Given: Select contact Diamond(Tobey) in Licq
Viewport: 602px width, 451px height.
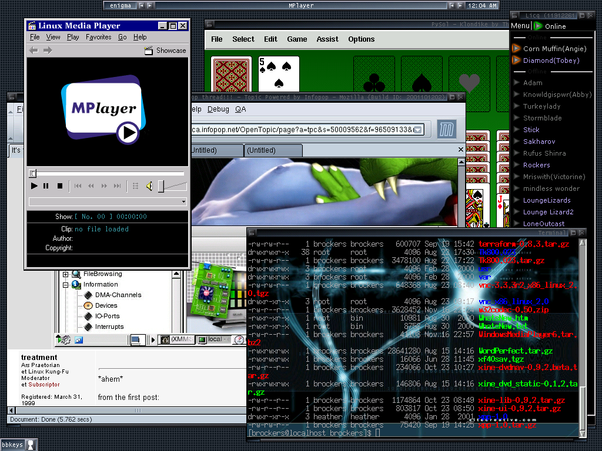Looking at the screenshot, I should tap(551, 60).
